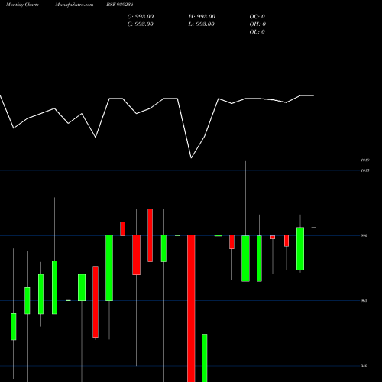Click the 'BSE 939234' symbol label
This screenshot has width=382, height=382.
pos(120,5)
